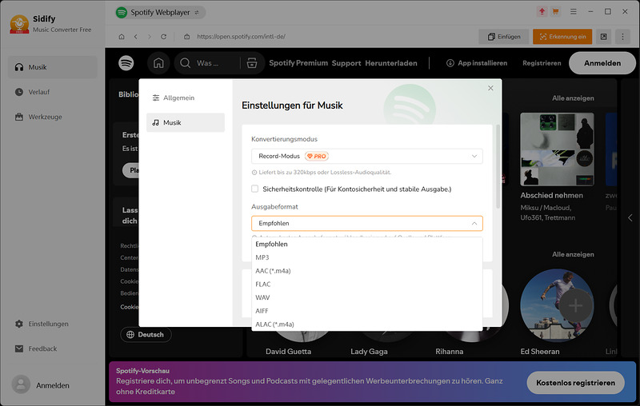Open the Musik section in Sidify sidebar
The image size is (640, 406).
pos(52,67)
